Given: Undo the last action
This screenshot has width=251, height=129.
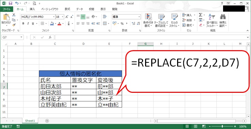Looking at the screenshot, I should [x=17, y=3].
